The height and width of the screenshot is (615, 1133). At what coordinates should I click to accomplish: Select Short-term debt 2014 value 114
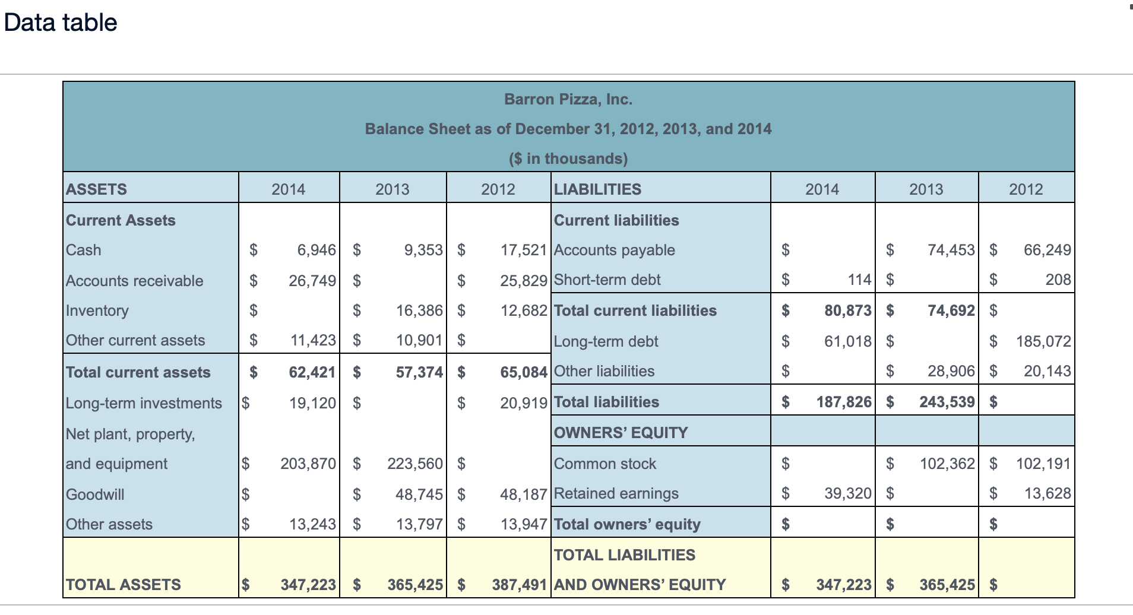click(x=860, y=280)
